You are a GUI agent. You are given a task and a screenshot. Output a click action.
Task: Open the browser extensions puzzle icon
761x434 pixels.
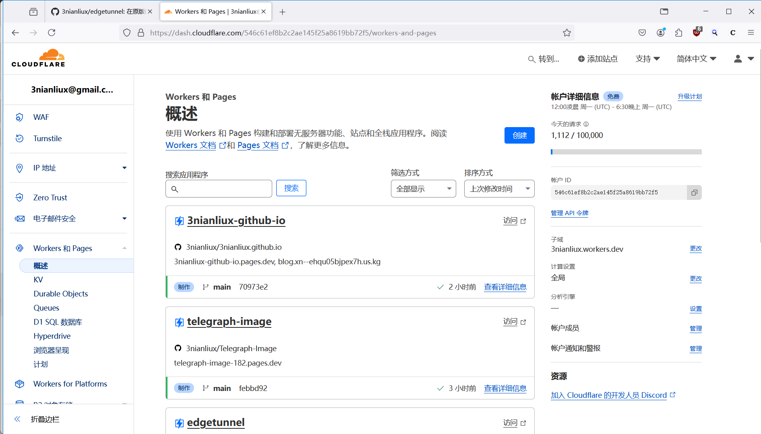[x=679, y=33]
